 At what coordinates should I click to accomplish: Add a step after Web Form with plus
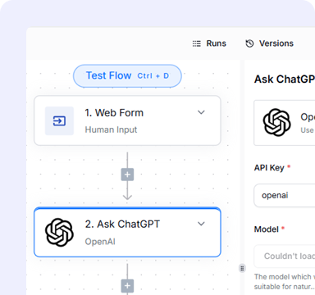coord(127,175)
